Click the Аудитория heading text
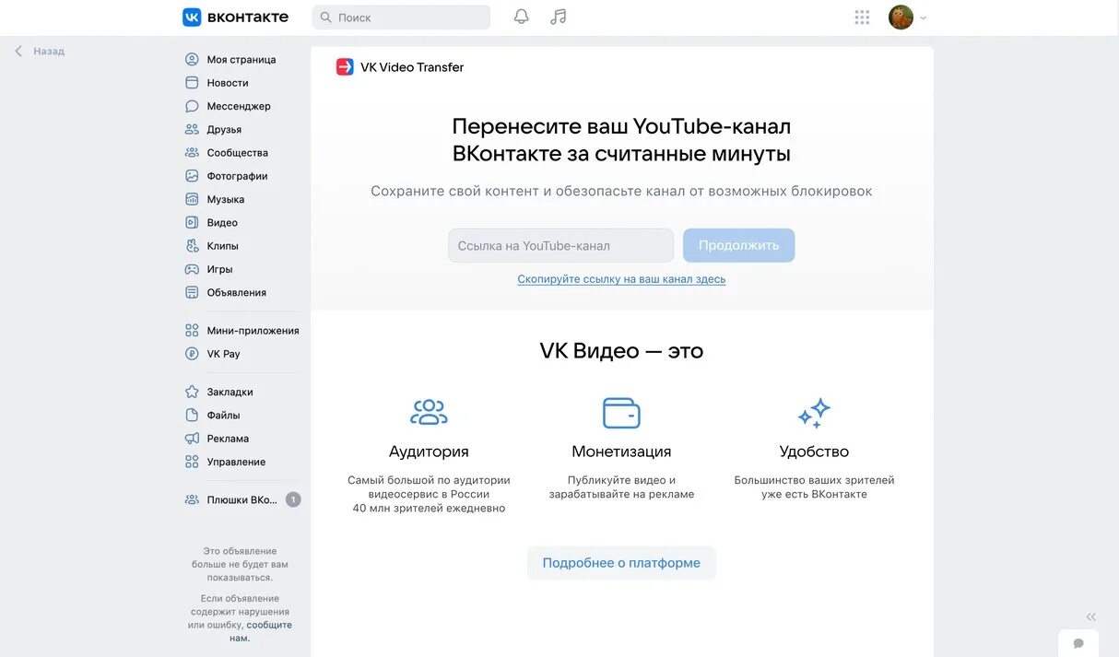The image size is (1119, 657). click(429, 452)
